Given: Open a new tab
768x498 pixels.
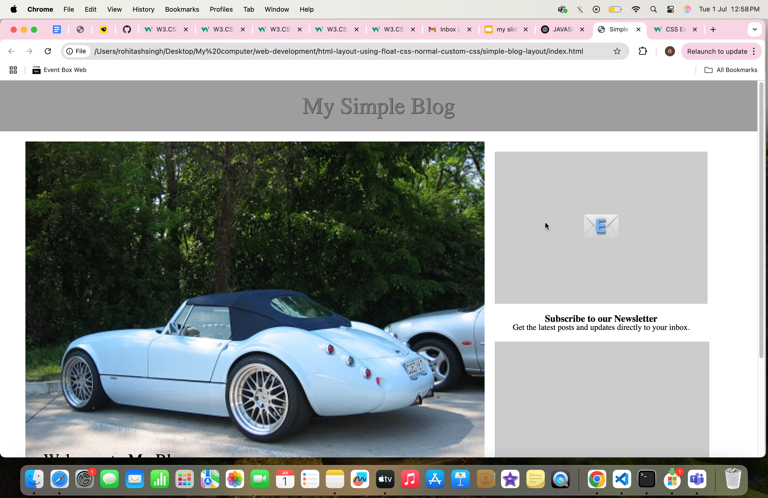Looking at the screenshot, I should tap(713, 29).
